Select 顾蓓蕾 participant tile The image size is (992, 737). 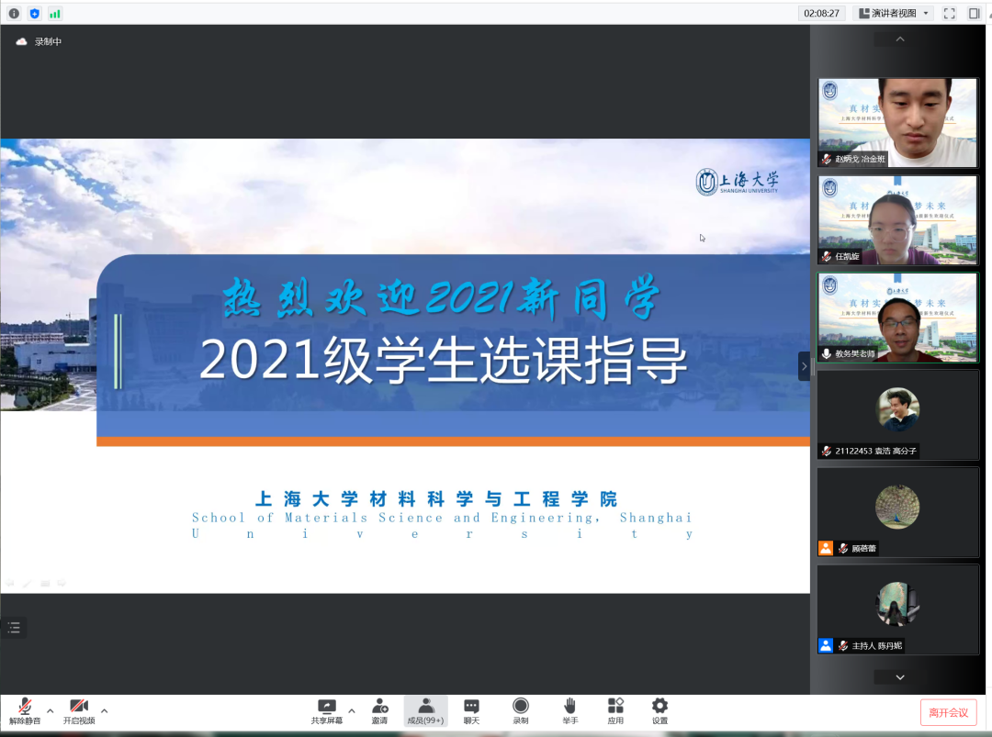click(897, 512)
